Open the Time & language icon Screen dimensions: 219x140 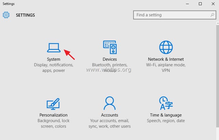166,103
